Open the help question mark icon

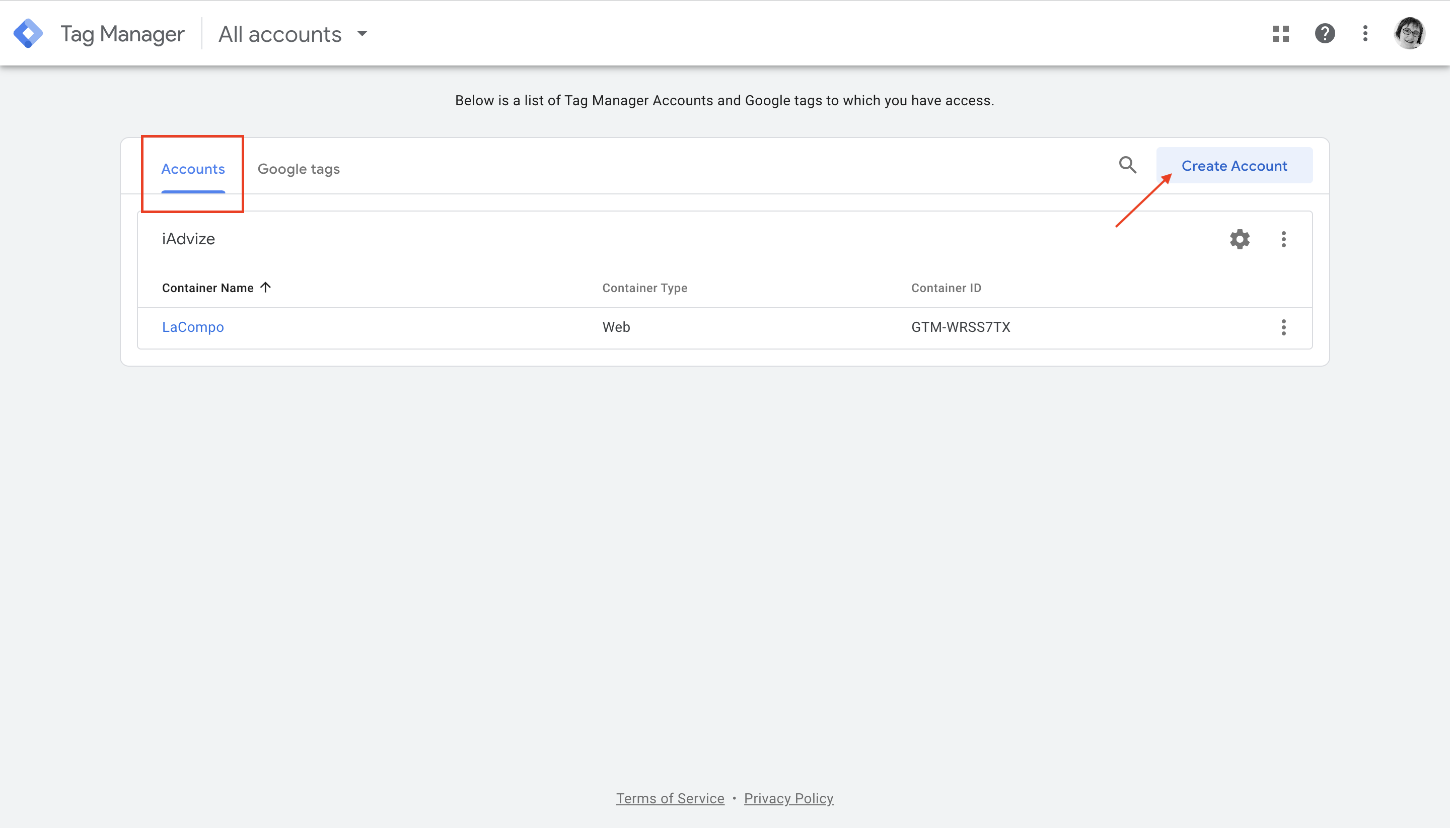pyautogui.click(x=1325, y=34)
